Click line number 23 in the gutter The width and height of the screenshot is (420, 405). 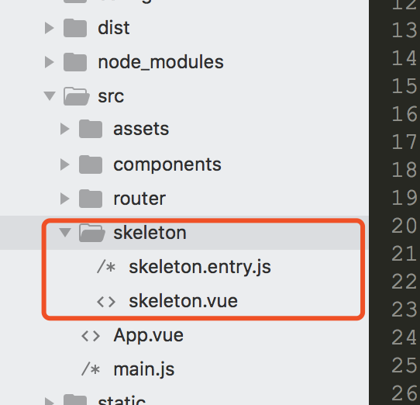405,310
